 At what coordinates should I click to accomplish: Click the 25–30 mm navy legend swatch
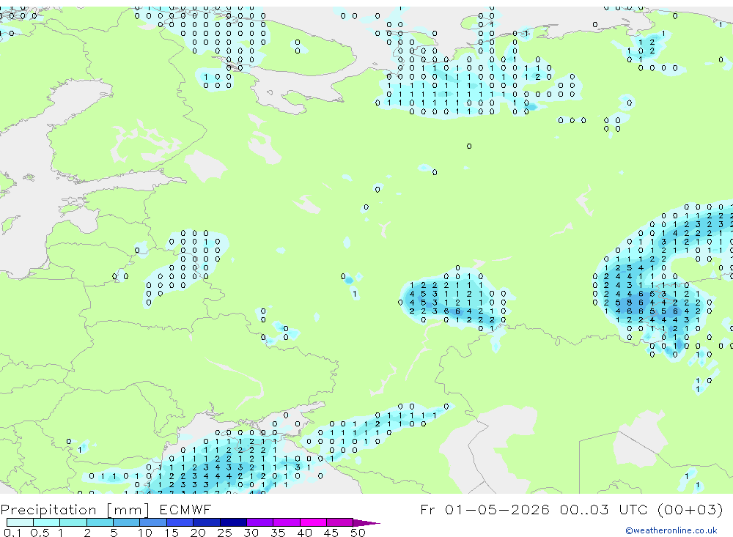(233, 522)
